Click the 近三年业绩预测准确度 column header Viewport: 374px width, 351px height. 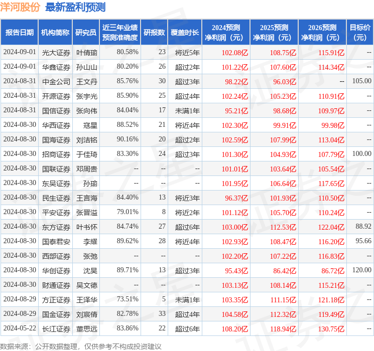120,32
